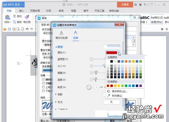Click the 字体(N) tab in Font dialog
The image size is (169, 122).
(45, 25)
